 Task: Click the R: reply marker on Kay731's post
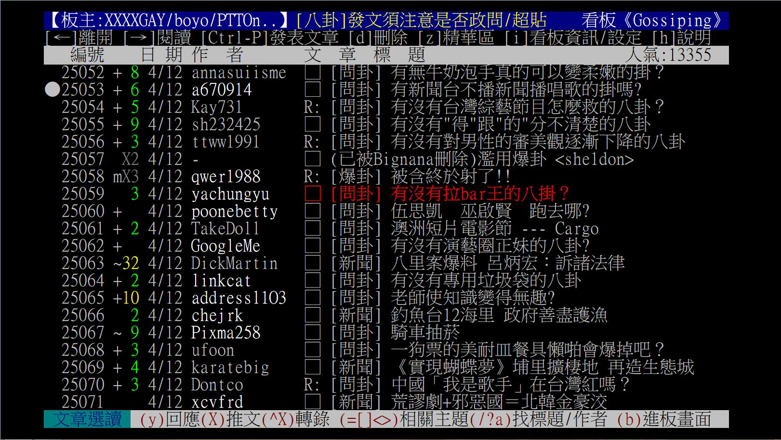tap(312, 107)
